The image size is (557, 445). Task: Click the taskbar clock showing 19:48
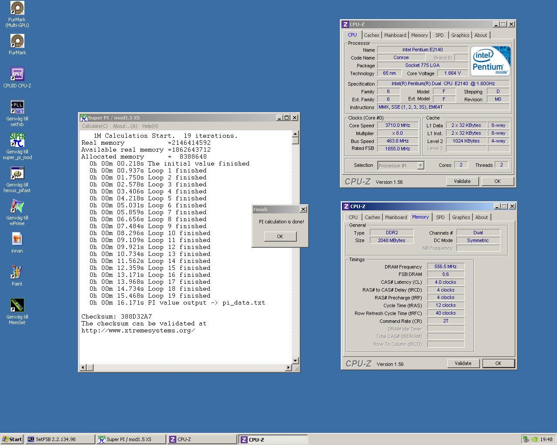click(546, 439)
